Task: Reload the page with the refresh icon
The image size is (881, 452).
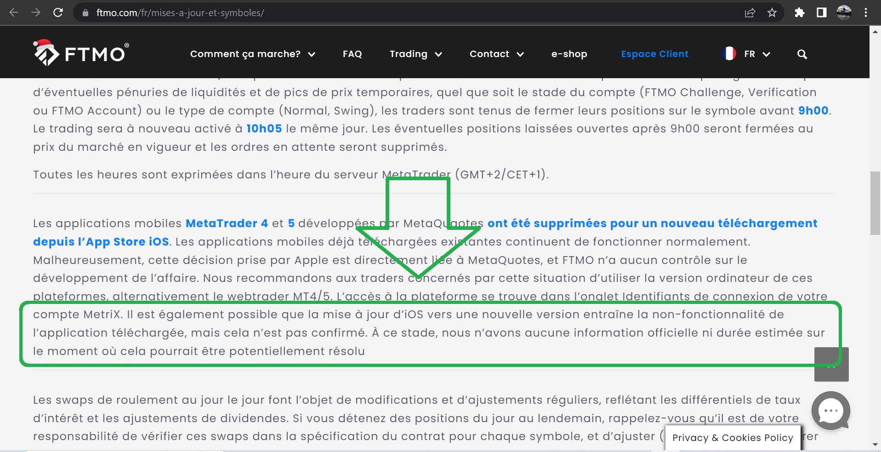Action: [58, 12]
